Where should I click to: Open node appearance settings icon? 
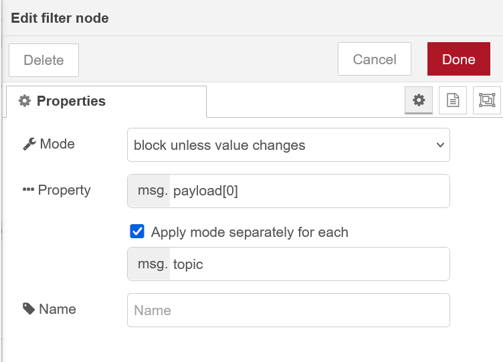pos(486,100)
